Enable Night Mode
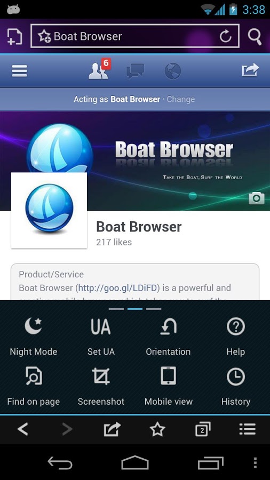The image size is (270, 480). pyautogui.click(x=34, y=337)
